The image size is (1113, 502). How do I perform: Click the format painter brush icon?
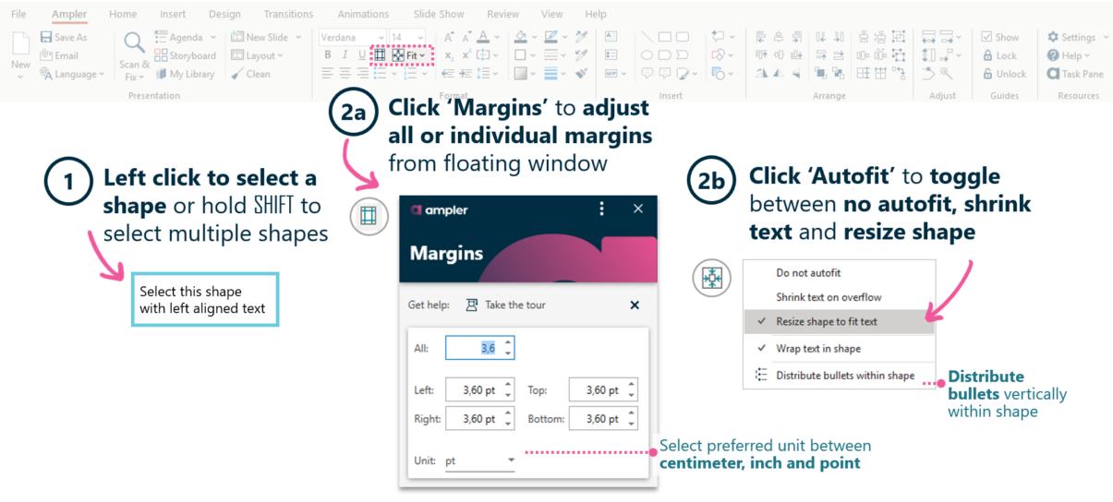point(582,74)
